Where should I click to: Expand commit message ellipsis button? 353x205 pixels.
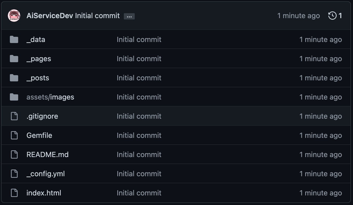129,16
